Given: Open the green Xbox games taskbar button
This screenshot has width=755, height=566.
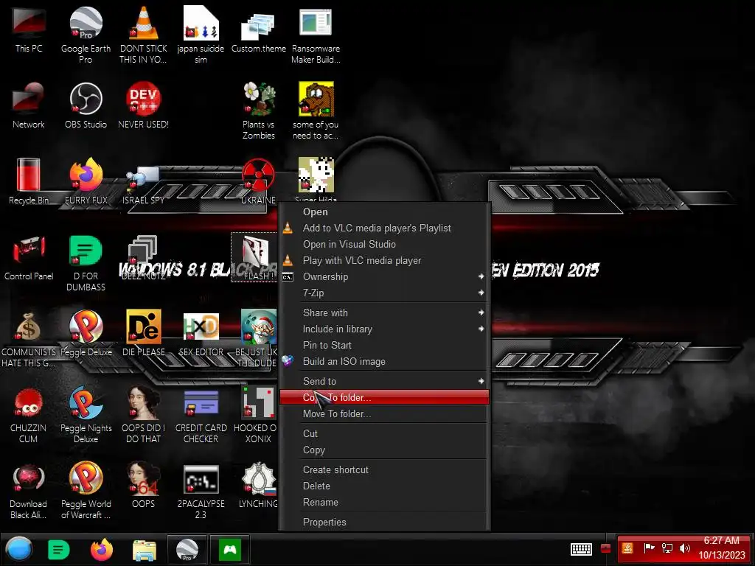Looking at the screenshot, I should tap(230, 550).
